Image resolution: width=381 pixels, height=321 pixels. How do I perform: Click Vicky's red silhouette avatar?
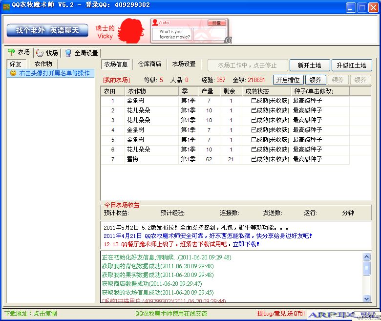point(131,31)
